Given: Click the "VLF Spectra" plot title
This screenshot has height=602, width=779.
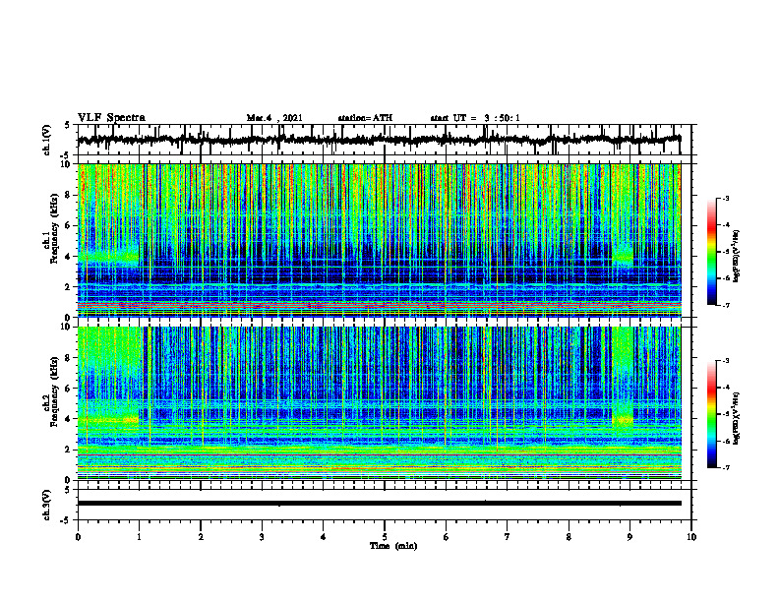Looking at the screenshot, I should tap(111, 118).
